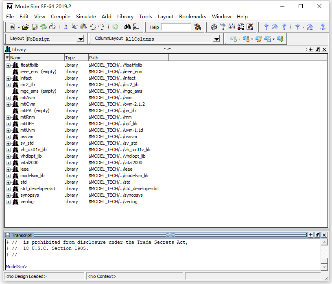
Task: Click the Transcript scrollbar up arrow
Action: 324,242
